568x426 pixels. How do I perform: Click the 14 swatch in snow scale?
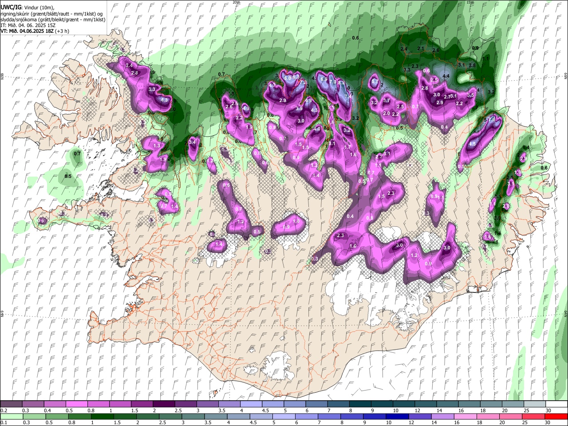point(447,404)
